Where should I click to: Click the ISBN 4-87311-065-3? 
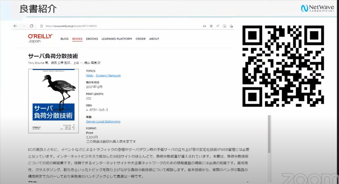point(97,110)
